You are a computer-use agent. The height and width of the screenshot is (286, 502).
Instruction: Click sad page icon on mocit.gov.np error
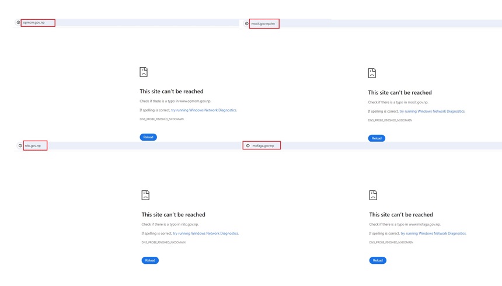(372, 73)
